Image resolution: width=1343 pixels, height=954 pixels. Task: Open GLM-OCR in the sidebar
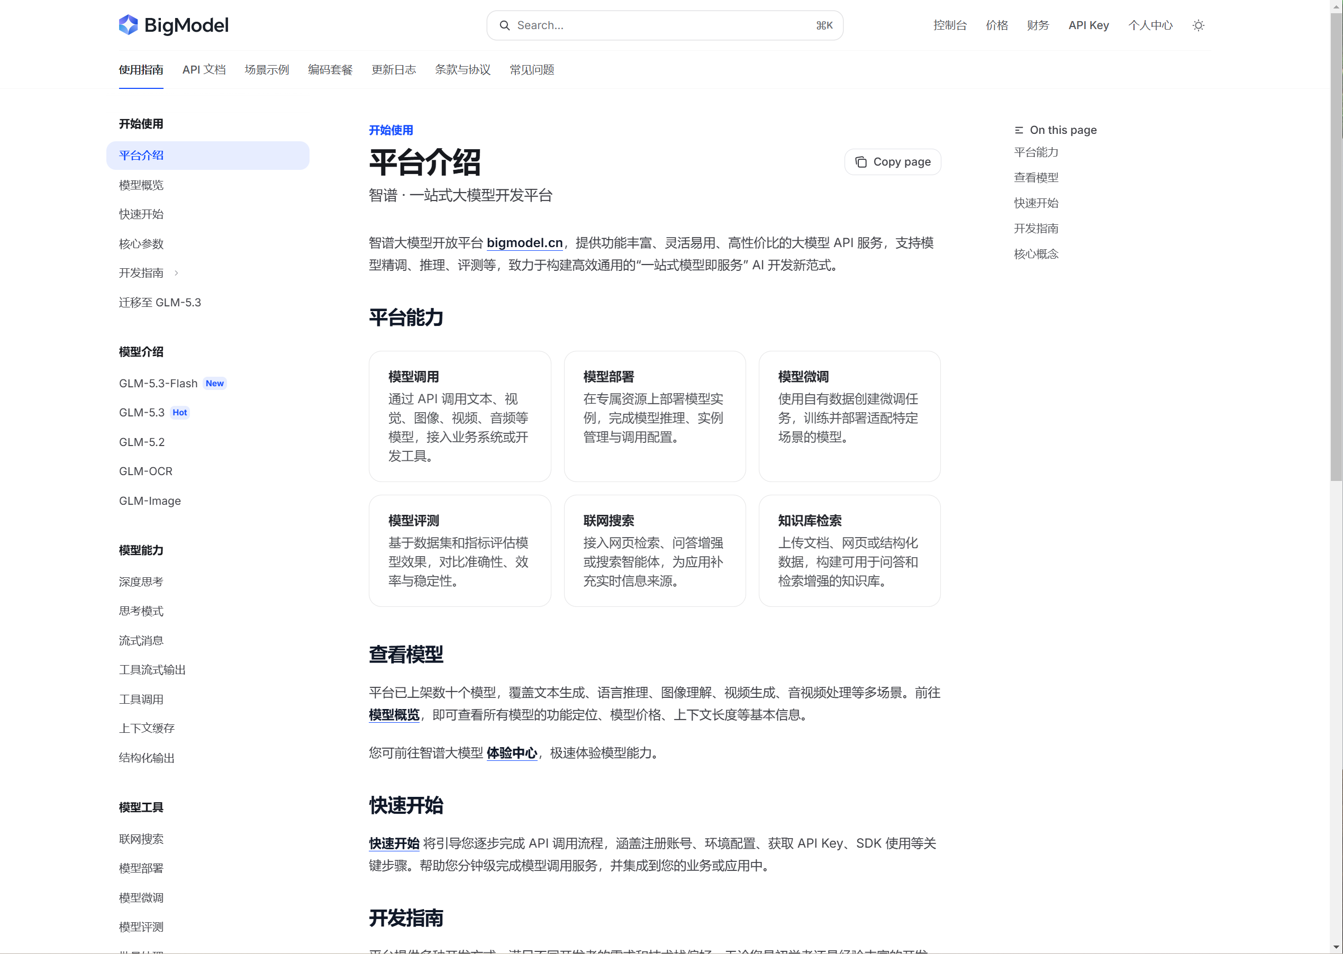(146, 472)
